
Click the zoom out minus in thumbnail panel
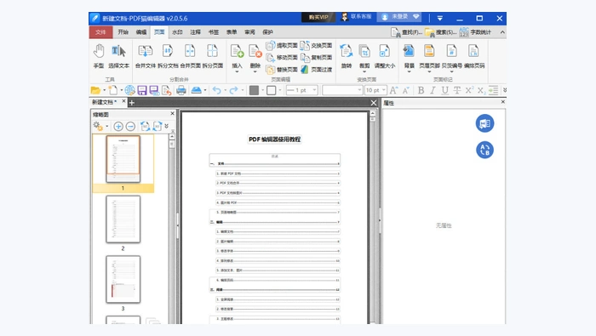pyautogui.click(x=130, y=127)
